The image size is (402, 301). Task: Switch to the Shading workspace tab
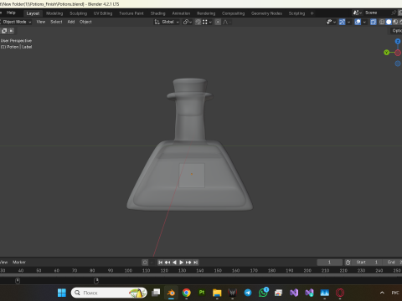click(157, 13)
